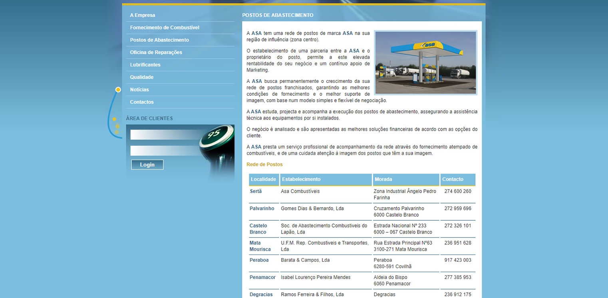Click phone number 236 912 175

(x=458, y=294)
